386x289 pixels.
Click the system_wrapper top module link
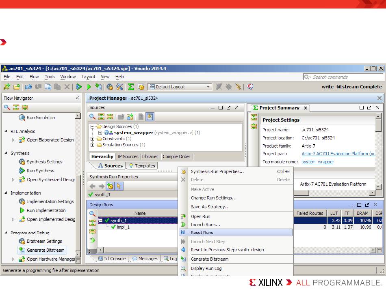point(318,162)
